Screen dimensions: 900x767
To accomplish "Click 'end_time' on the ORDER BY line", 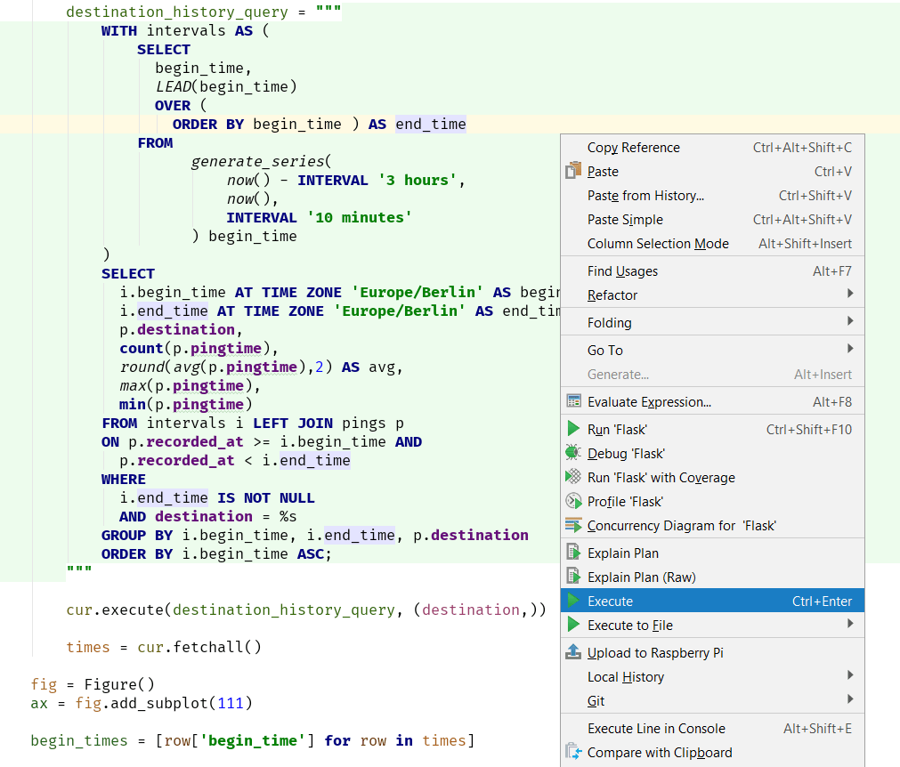I will pyautogui.click(x=431, y=125).
